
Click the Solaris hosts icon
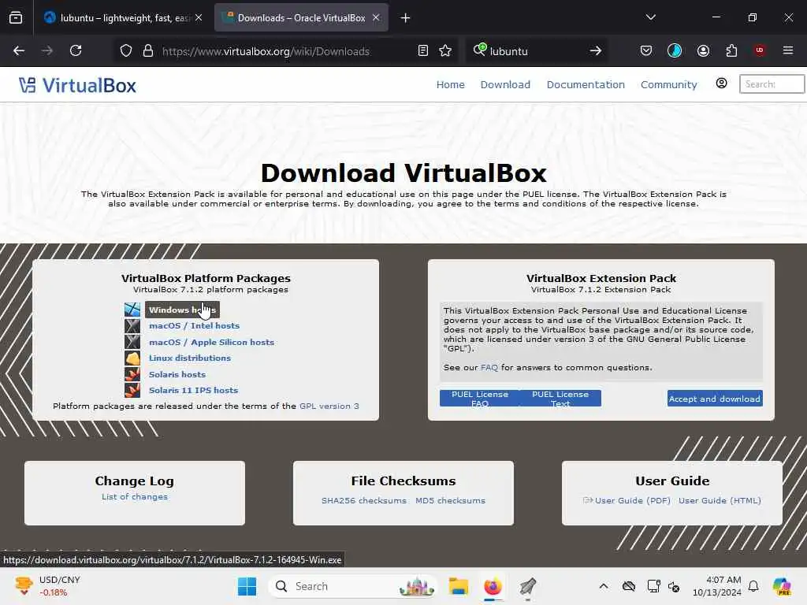132,374
